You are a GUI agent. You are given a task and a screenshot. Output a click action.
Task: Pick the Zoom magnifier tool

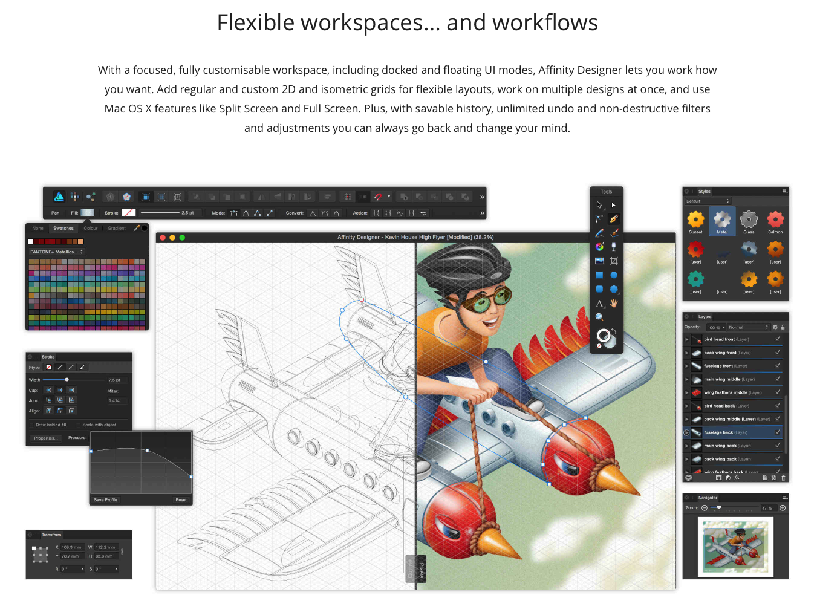[599, 317]
